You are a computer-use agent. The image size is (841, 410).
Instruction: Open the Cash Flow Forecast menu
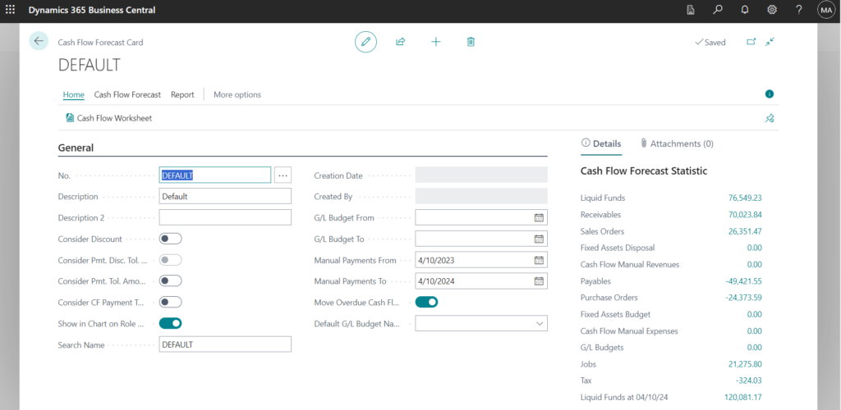(127, 94)
